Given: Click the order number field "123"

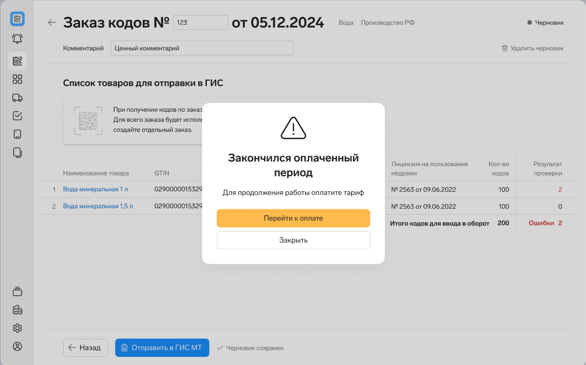Looking at the screenshot, I should pos(200,22).
